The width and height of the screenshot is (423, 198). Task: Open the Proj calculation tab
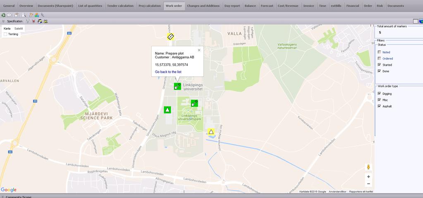(x=149, y=6)
